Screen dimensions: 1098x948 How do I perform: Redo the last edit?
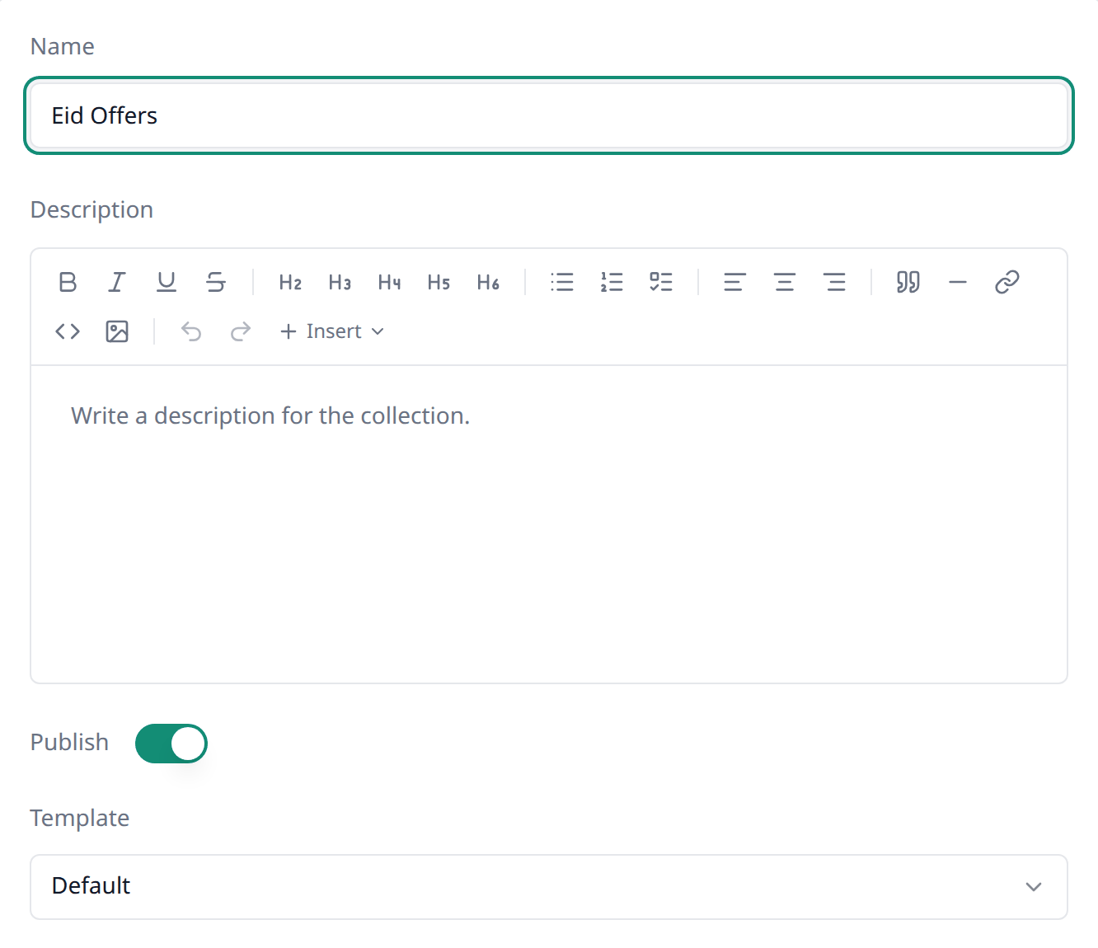[x=241, y=331]
